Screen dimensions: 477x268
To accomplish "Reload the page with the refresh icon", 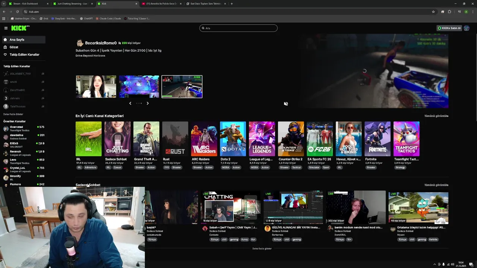I will pos(17,12).
